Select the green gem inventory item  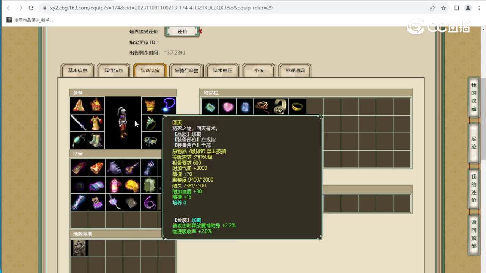tap(210, 107)
